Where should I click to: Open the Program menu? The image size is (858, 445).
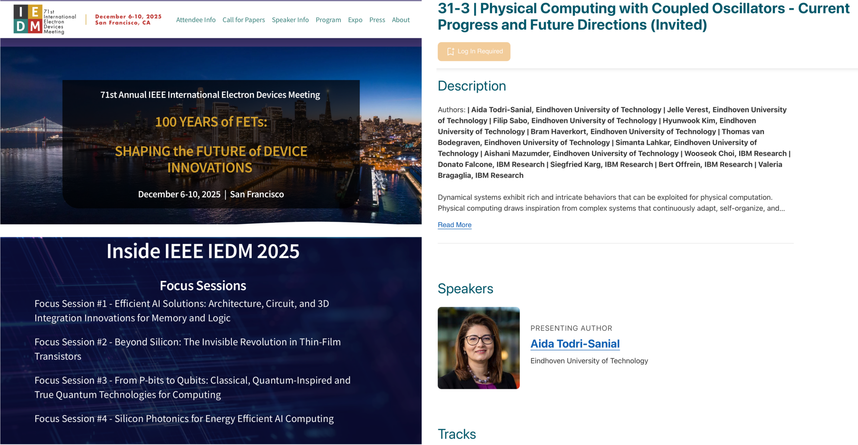click(328, 20)
